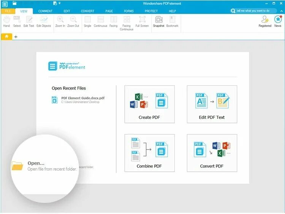This screenshot has height=214, width=285.
Task: Open the PROTECT tab
Action: pyautogui.click(x=151, y=11)
